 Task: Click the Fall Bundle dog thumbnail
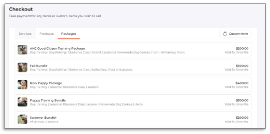(22, 67)
